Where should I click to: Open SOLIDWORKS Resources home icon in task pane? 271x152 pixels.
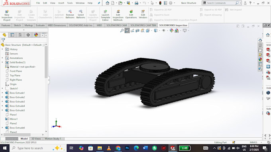260,40
